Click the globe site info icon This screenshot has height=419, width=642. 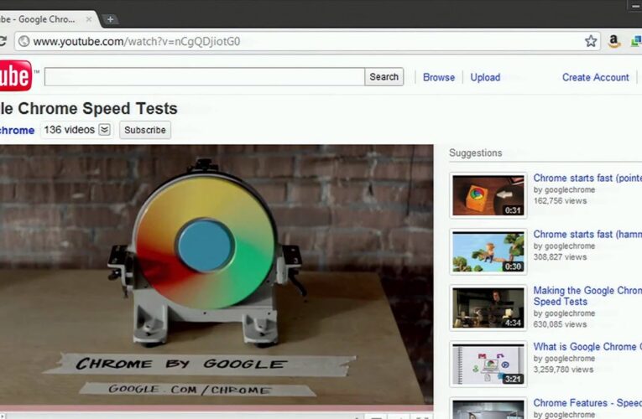point(24,41)
